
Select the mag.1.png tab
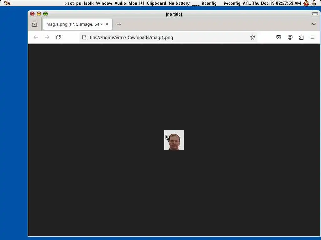[x=78, y=24]
